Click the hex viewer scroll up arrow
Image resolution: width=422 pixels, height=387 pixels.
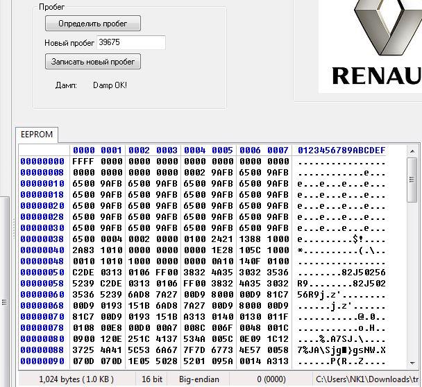point(412,151)
